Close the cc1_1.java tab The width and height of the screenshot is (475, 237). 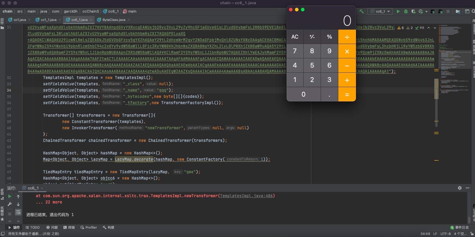click(x=60, y=20)
